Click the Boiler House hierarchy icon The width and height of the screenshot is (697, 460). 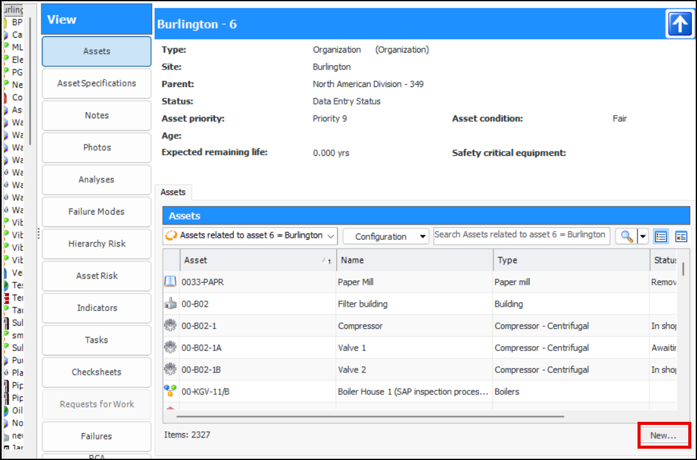(170, 392)
